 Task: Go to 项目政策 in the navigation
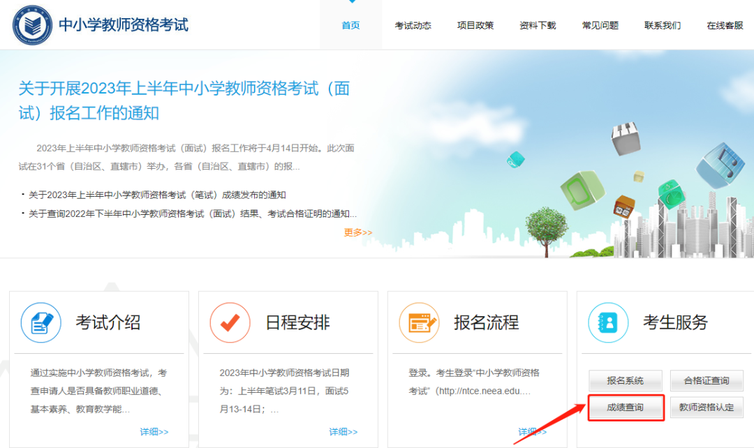click(x=475, y=26)
